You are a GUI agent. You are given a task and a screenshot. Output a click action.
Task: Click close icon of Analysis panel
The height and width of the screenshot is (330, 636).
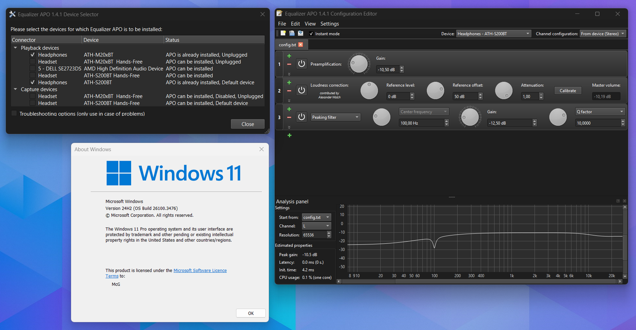coord(624,201)
